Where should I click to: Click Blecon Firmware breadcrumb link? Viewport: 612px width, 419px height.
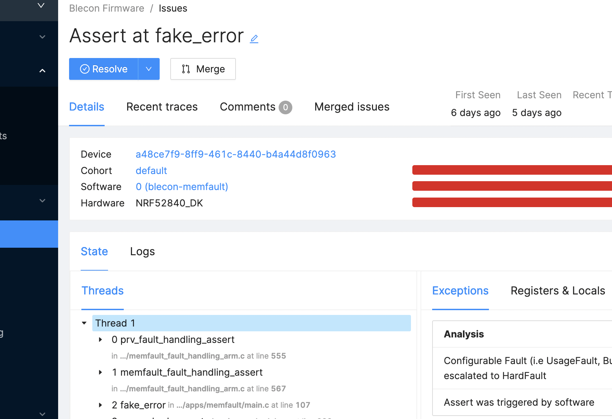click(x=107, y=8)
